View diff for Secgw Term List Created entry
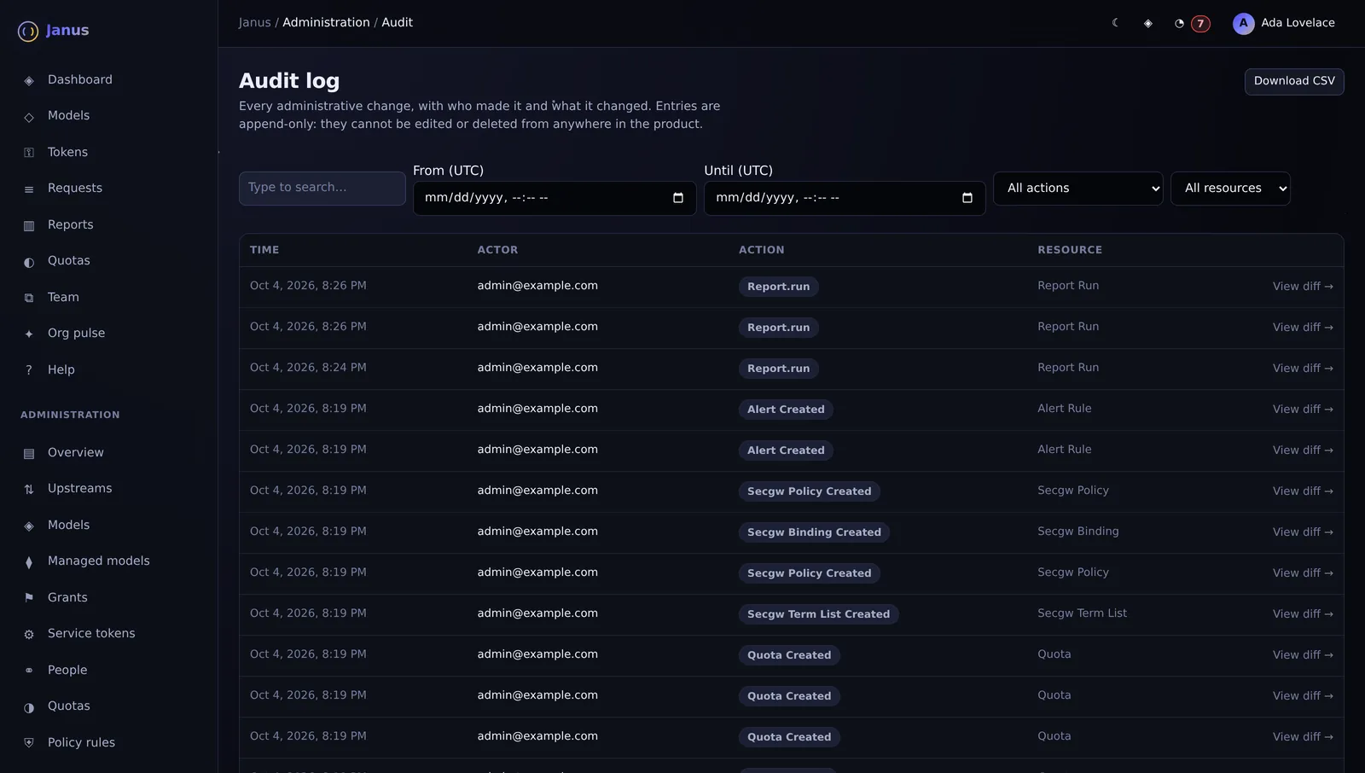1365x773 pixels. tap(1303, 613)
